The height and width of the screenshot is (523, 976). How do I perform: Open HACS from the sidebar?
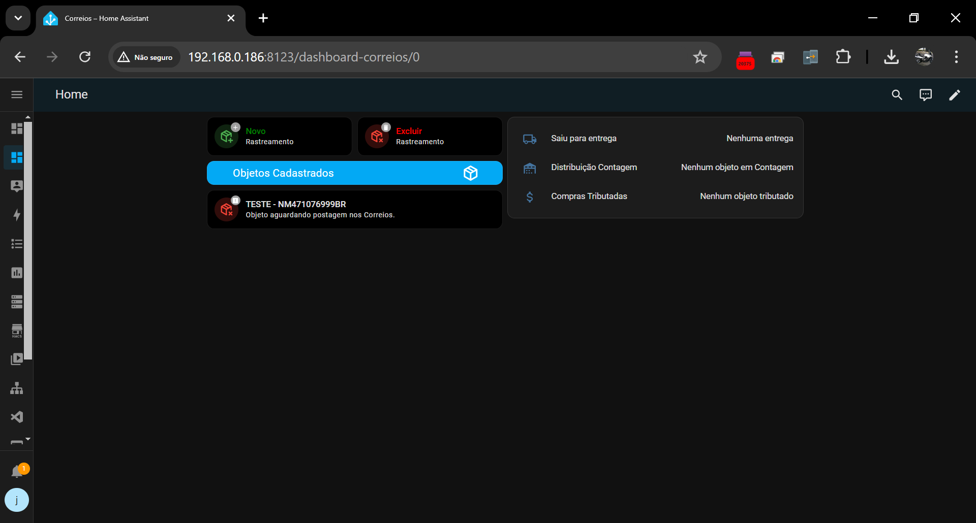coord(17,331)
